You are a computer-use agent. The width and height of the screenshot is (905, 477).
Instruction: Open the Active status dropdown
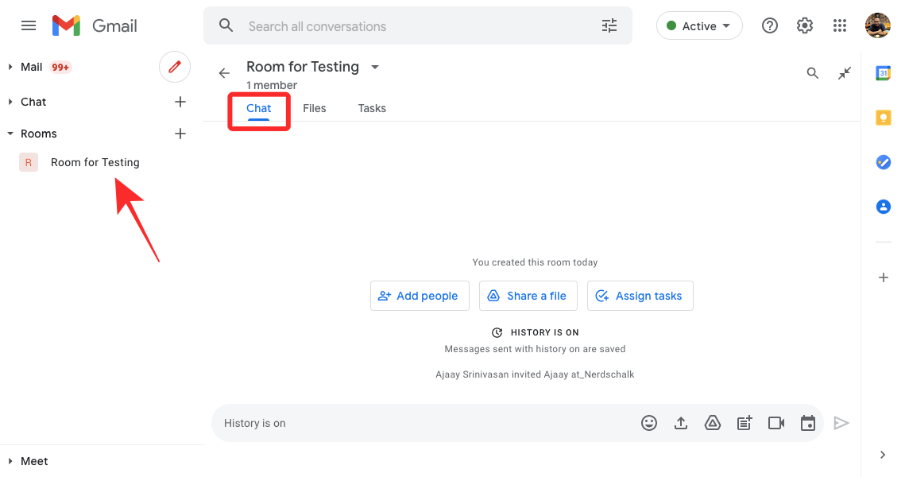pyautogui.click(x=699, y=26)
